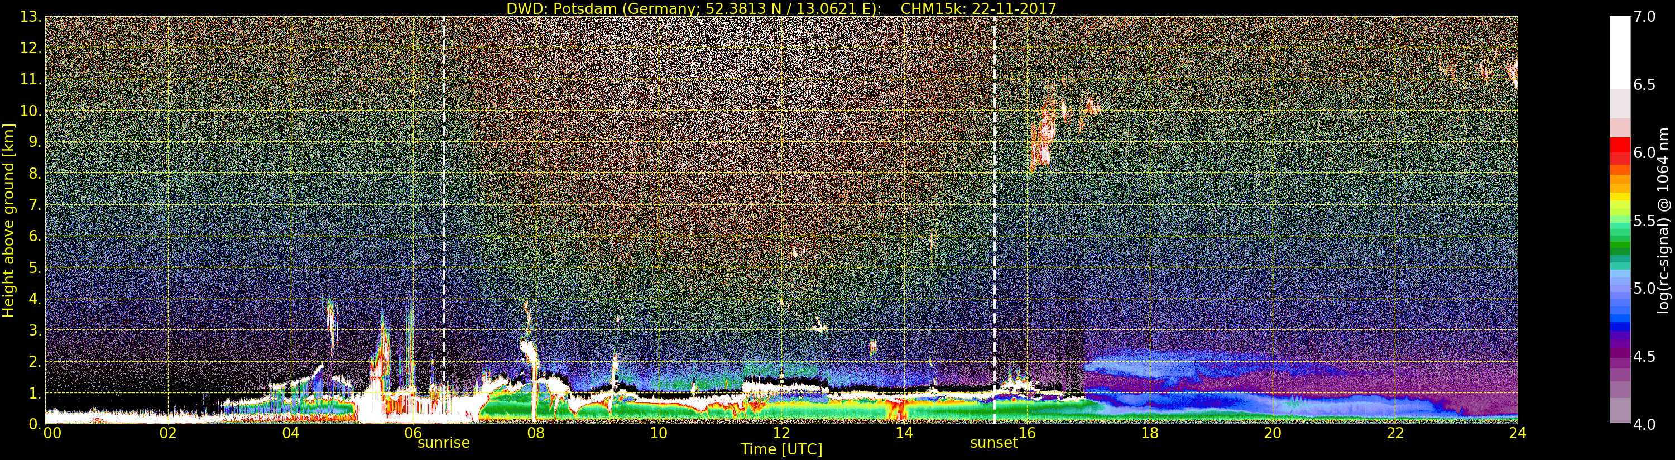
Task: Click the '1.' height axis tick label
Action: click(35, 393)
